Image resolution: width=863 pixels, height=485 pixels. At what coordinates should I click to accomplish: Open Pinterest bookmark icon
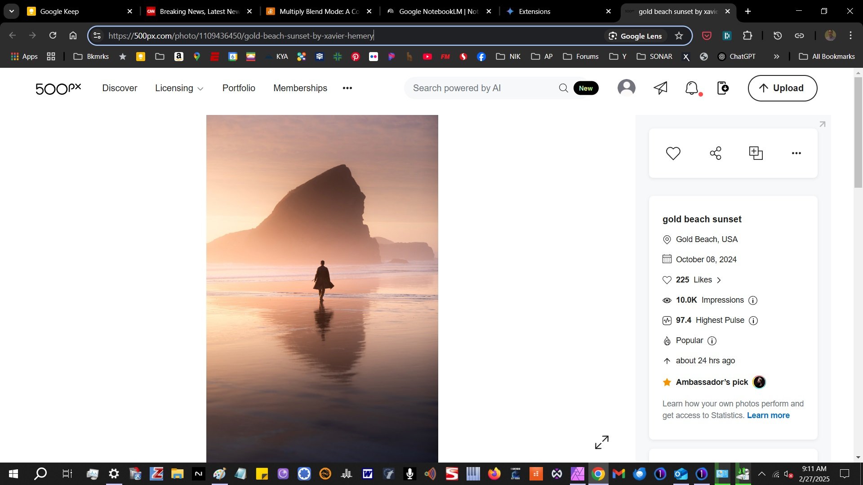tap(356, 57)
